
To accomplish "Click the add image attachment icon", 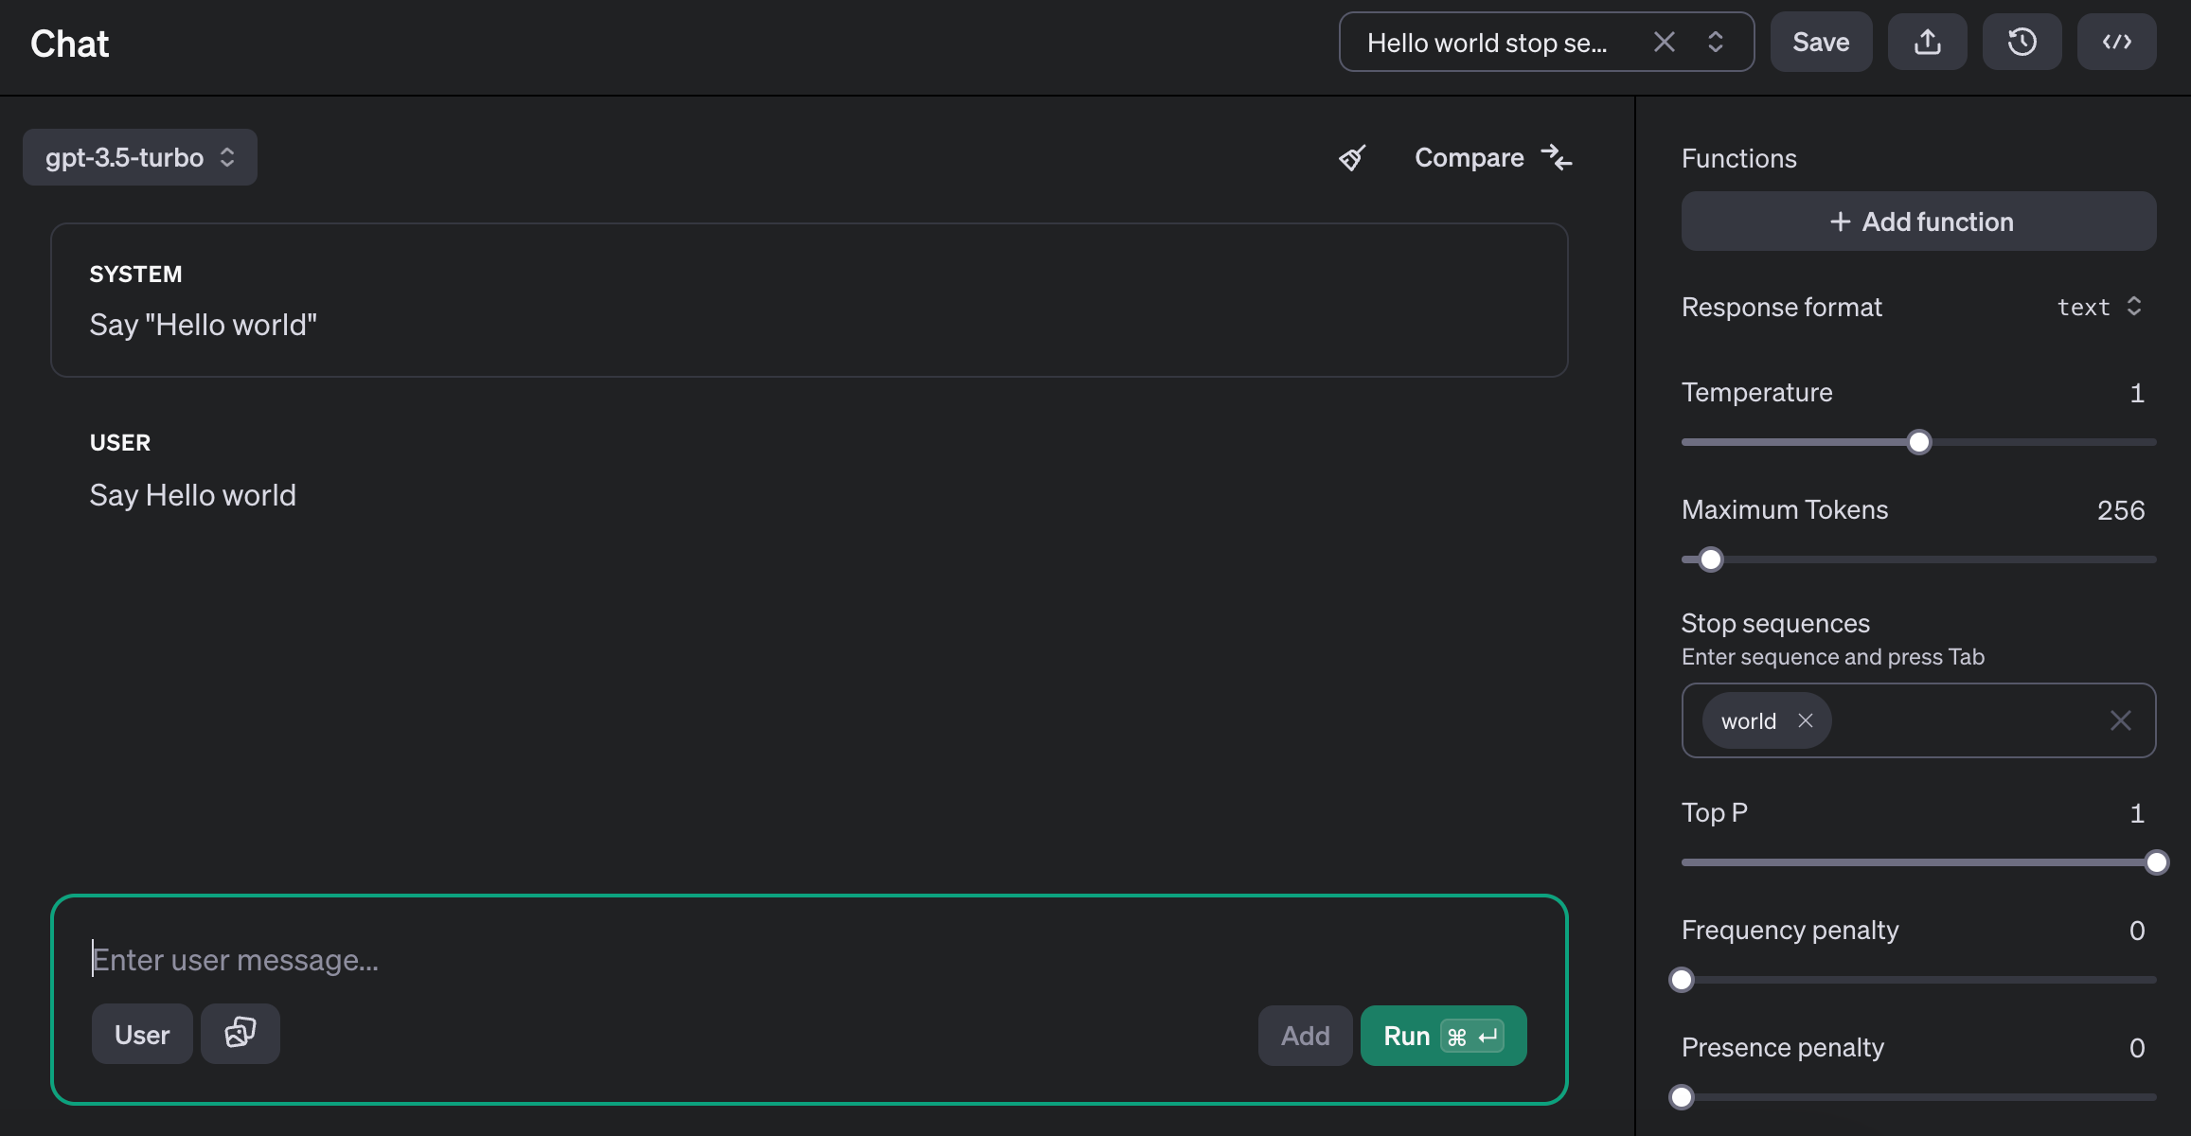I will (x=240, y=1033).
